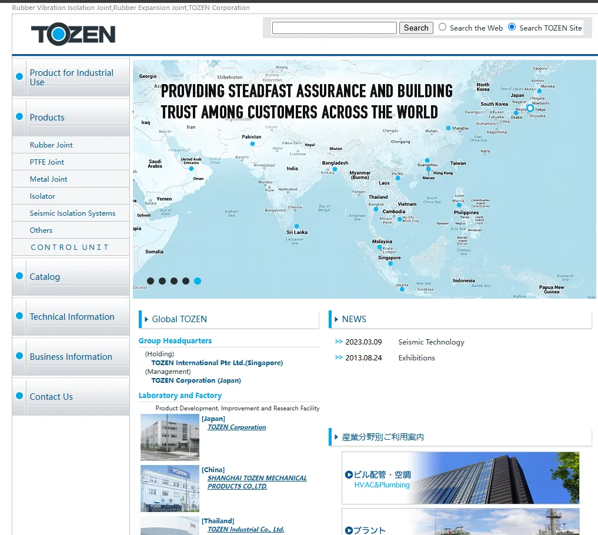Open the Business Information menu item
This screenshot has height=535, width=598.
(71, 357)
